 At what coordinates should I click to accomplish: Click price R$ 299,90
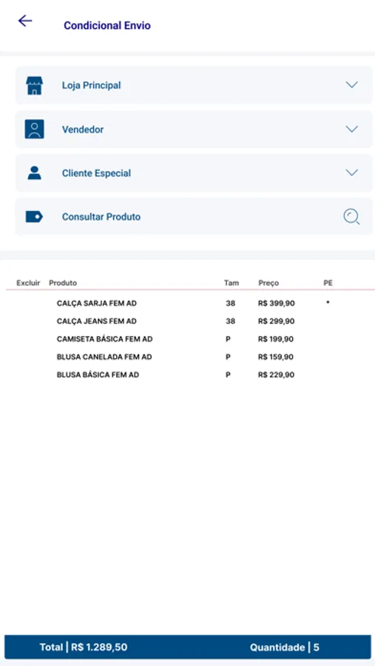[276, 321]
